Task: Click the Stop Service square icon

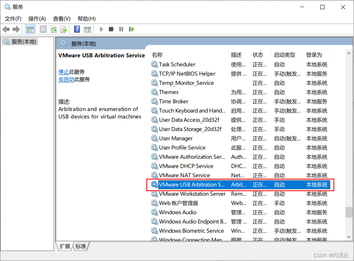Action: 111,29
